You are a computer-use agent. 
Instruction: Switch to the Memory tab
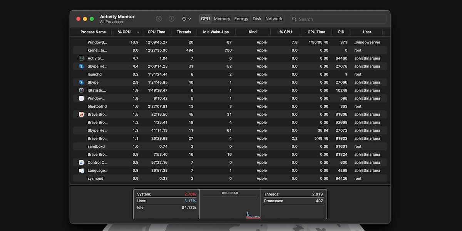click(222, 18)
